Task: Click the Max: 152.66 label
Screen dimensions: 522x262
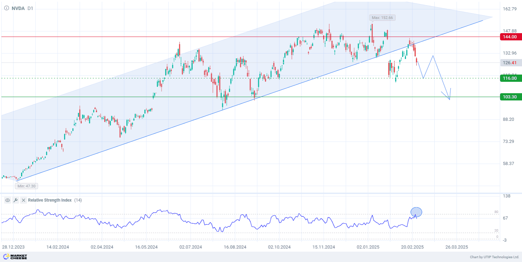Action: point(382,18)
